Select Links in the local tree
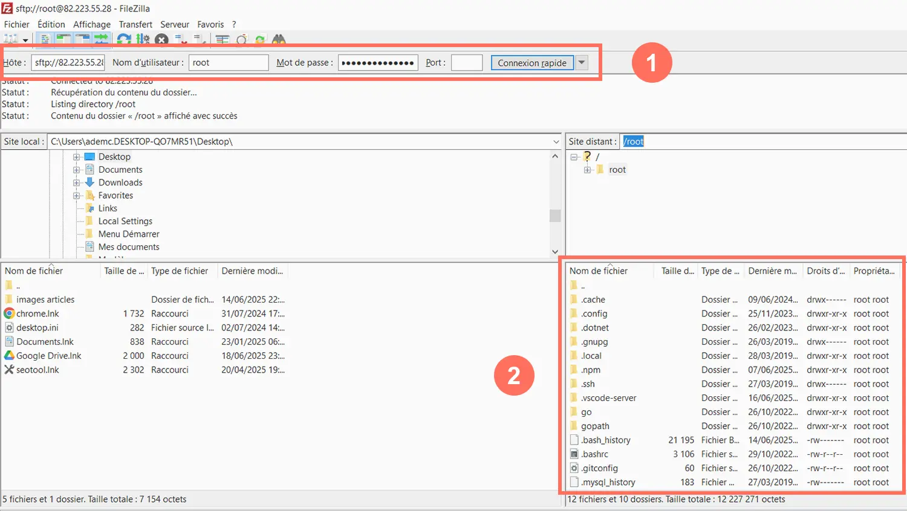The width and height of the screenshot is (907, 511). [x=108, y=208]
